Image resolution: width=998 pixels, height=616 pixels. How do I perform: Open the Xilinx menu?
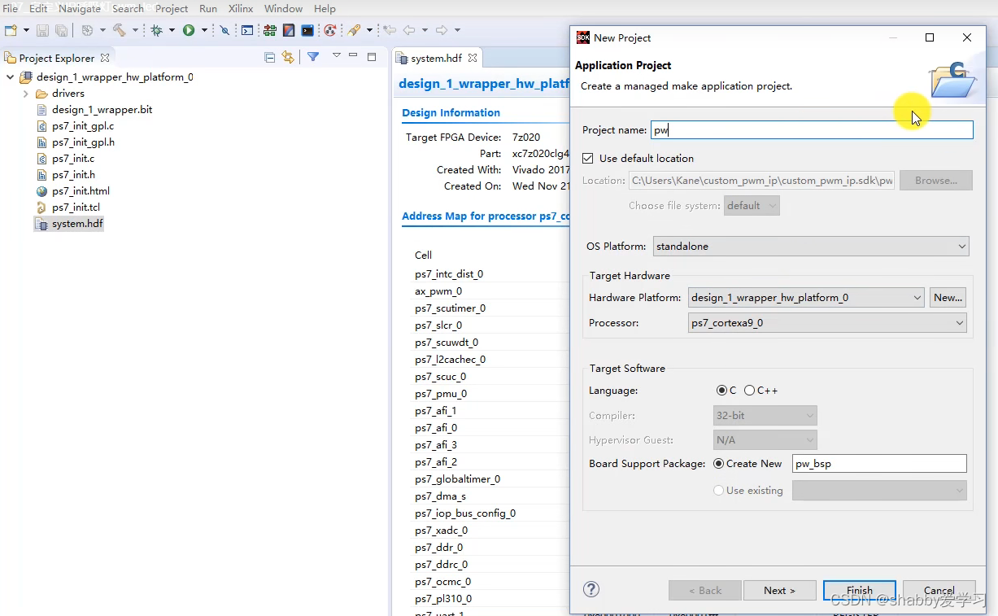click(x=240, y=8)
